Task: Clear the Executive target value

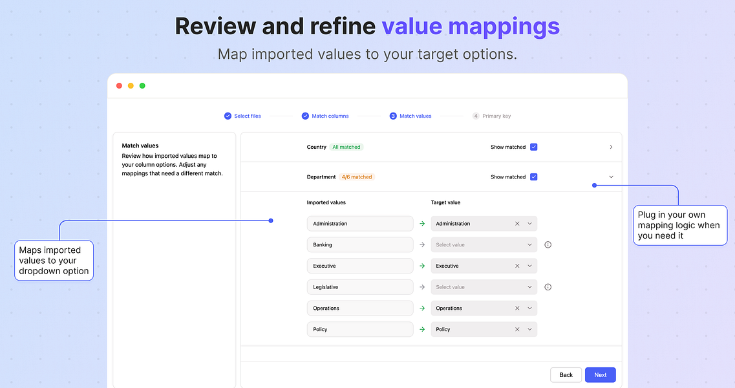Action: (x=517, y=266)
